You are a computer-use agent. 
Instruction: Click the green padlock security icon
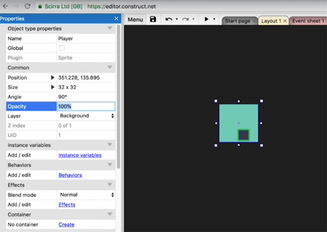click(40, 6)
